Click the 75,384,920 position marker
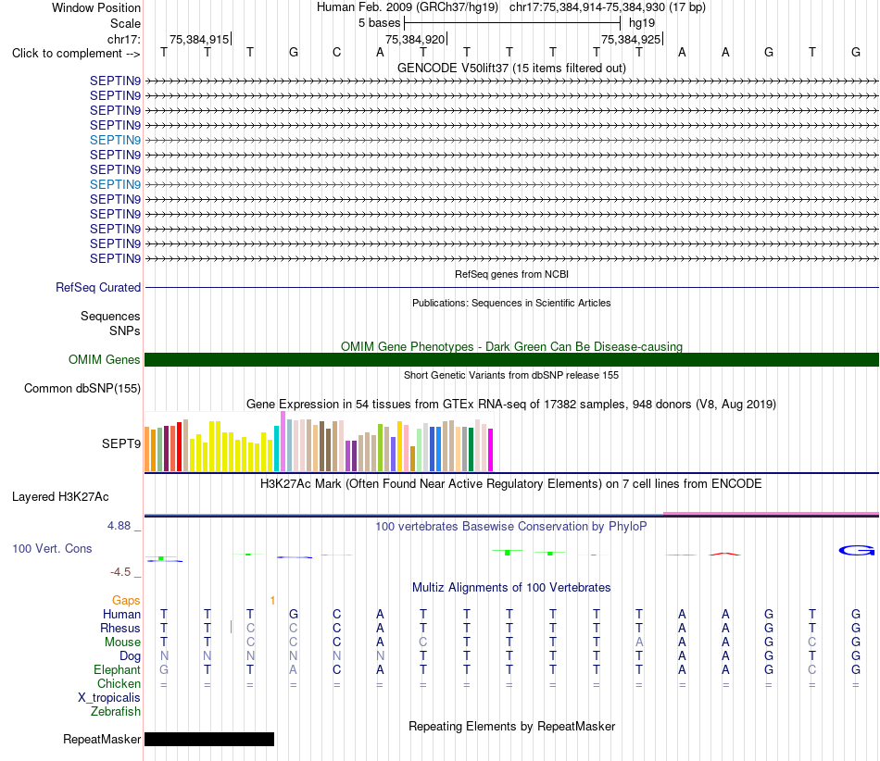Image resolution: width=880 pixels, height=761 pixels. point(416,39)
